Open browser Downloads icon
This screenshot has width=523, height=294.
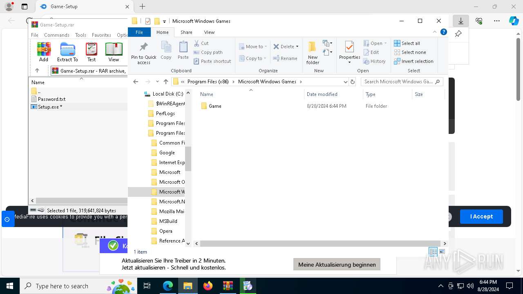(x=461, y=21)
